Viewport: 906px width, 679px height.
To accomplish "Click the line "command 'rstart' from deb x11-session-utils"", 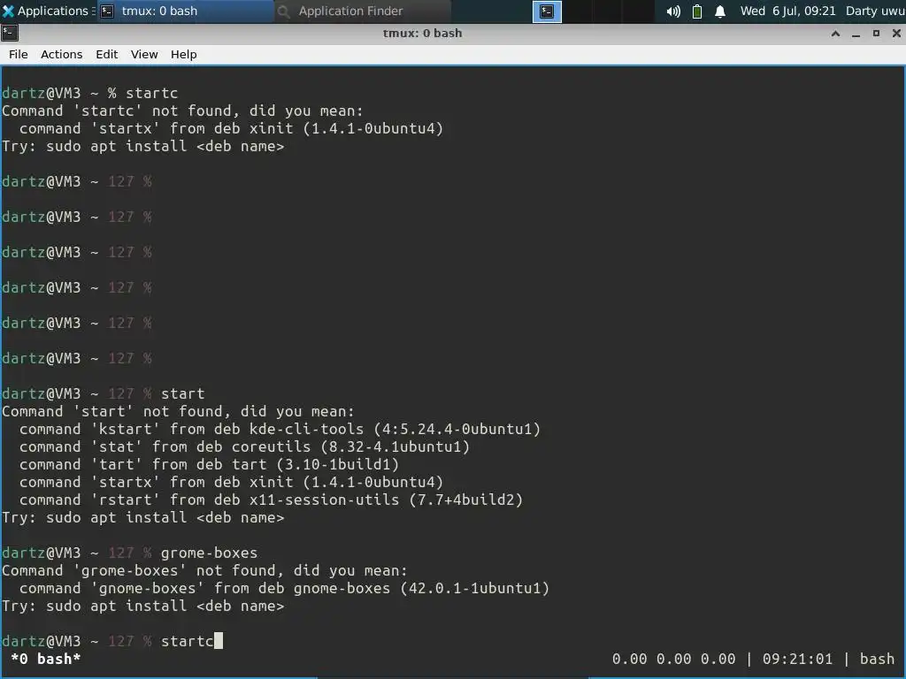I will (271, 500).
